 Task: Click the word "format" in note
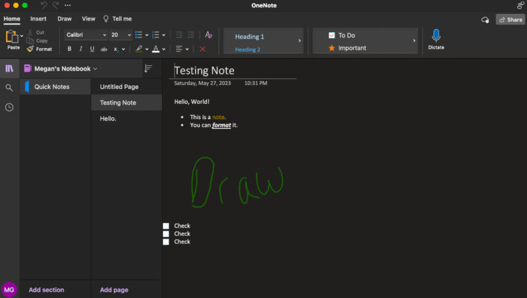pos(221,125)
